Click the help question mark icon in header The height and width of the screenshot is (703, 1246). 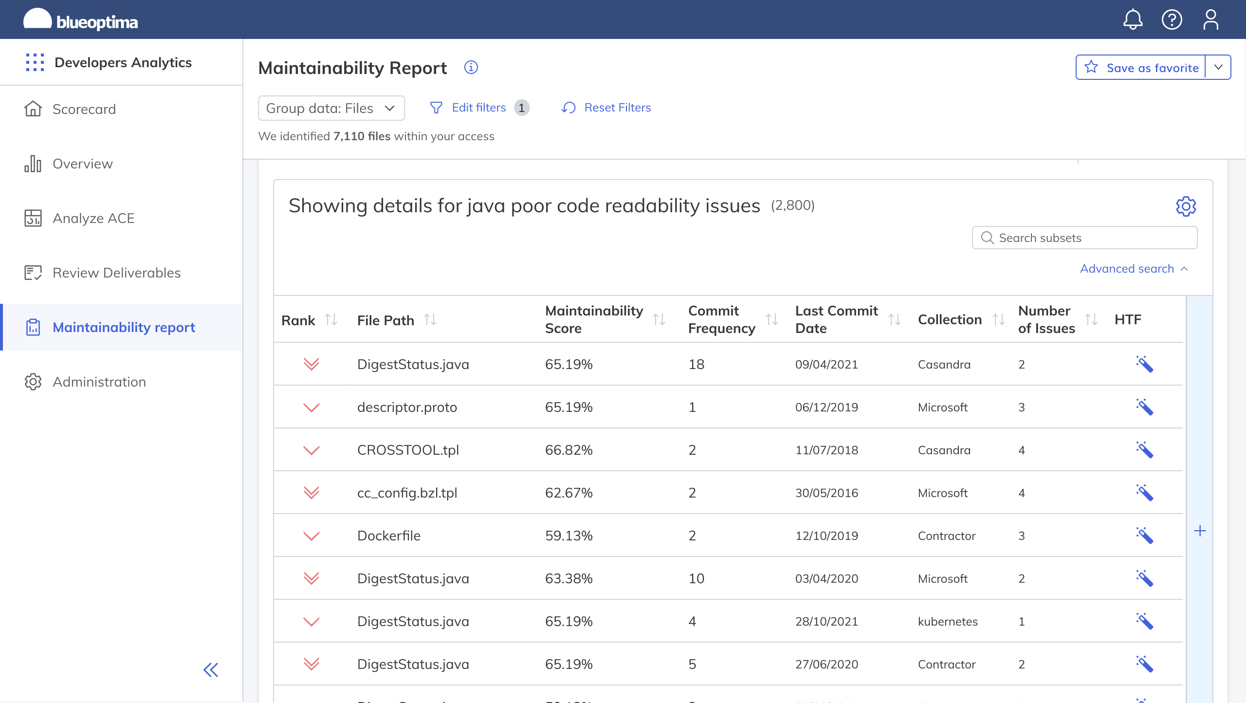pyautogui.click(x=1172, y=19)
